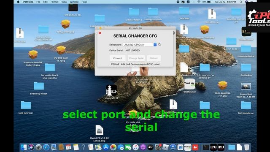Open the red AnyDesk dock icon
The image size is (270, 152).
(x=195, y=147)
